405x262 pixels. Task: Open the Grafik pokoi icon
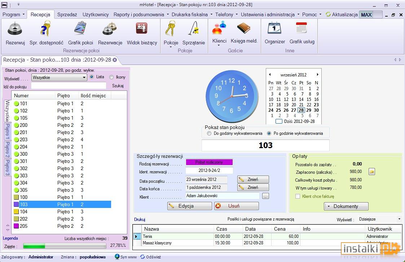pyautogui.click(x=80, y=28)
